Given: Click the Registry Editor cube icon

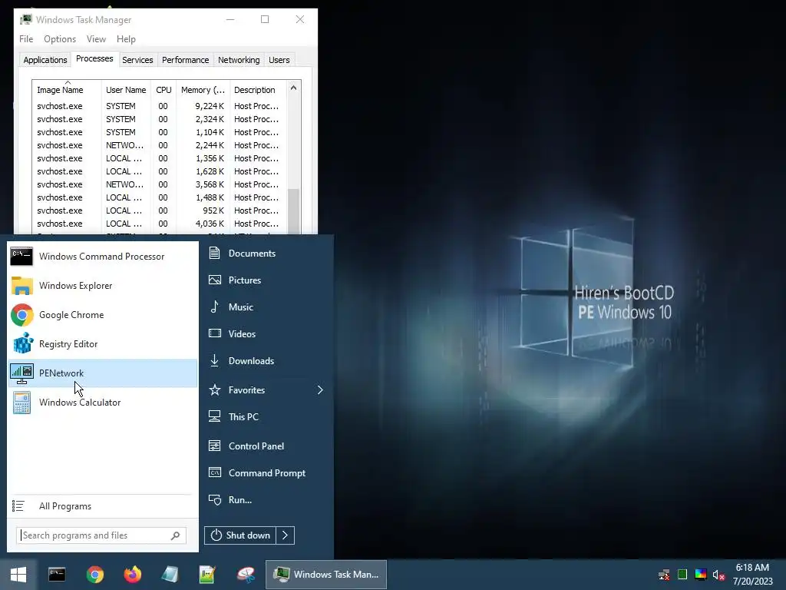Looking at the screenshot, I should tap(21, 344).
